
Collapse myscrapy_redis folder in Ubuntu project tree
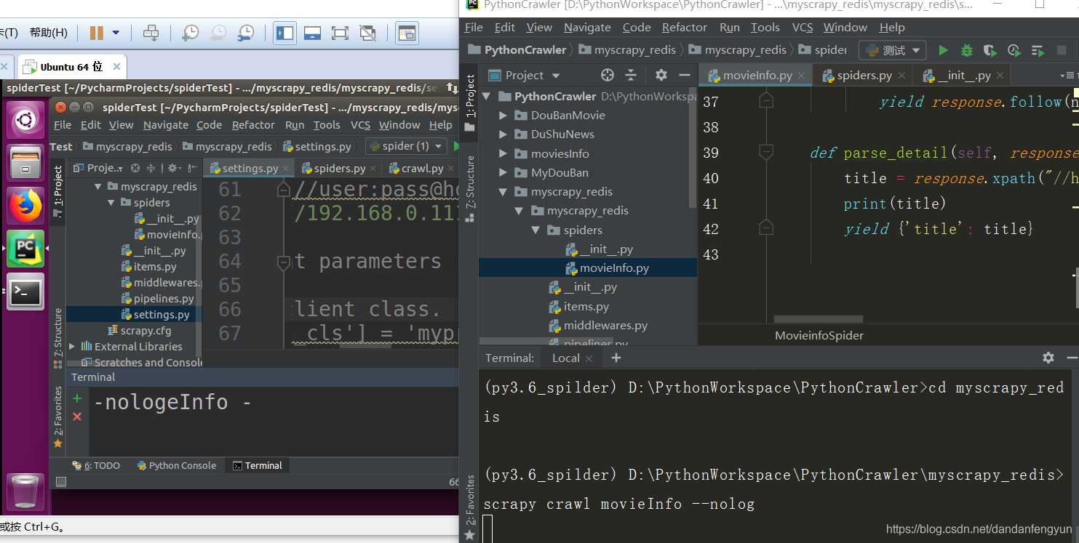tap(99, 187)
